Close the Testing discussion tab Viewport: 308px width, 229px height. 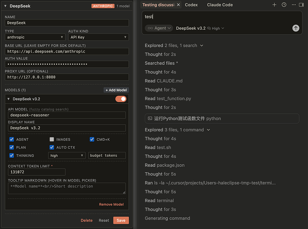178,5
